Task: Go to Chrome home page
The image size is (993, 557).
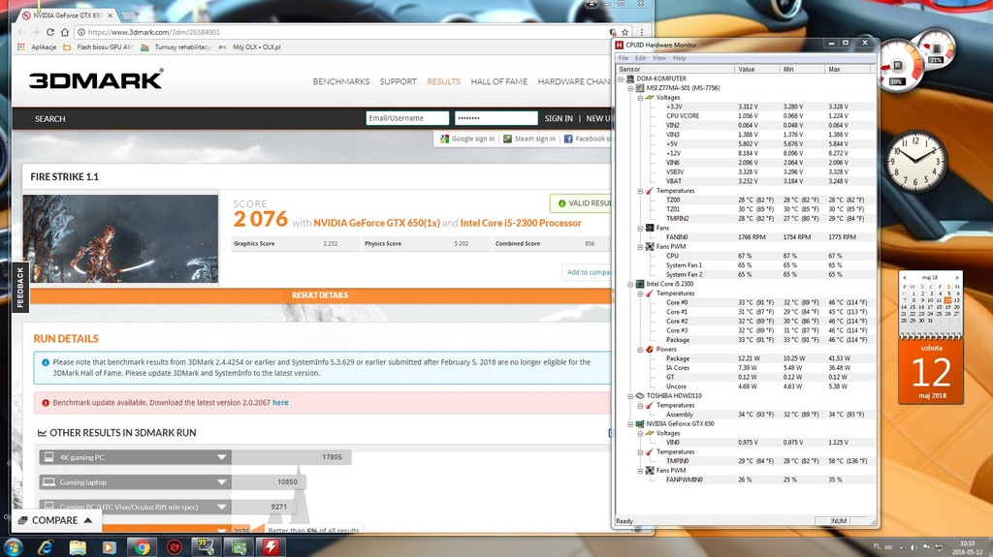Action: (65, 32)
